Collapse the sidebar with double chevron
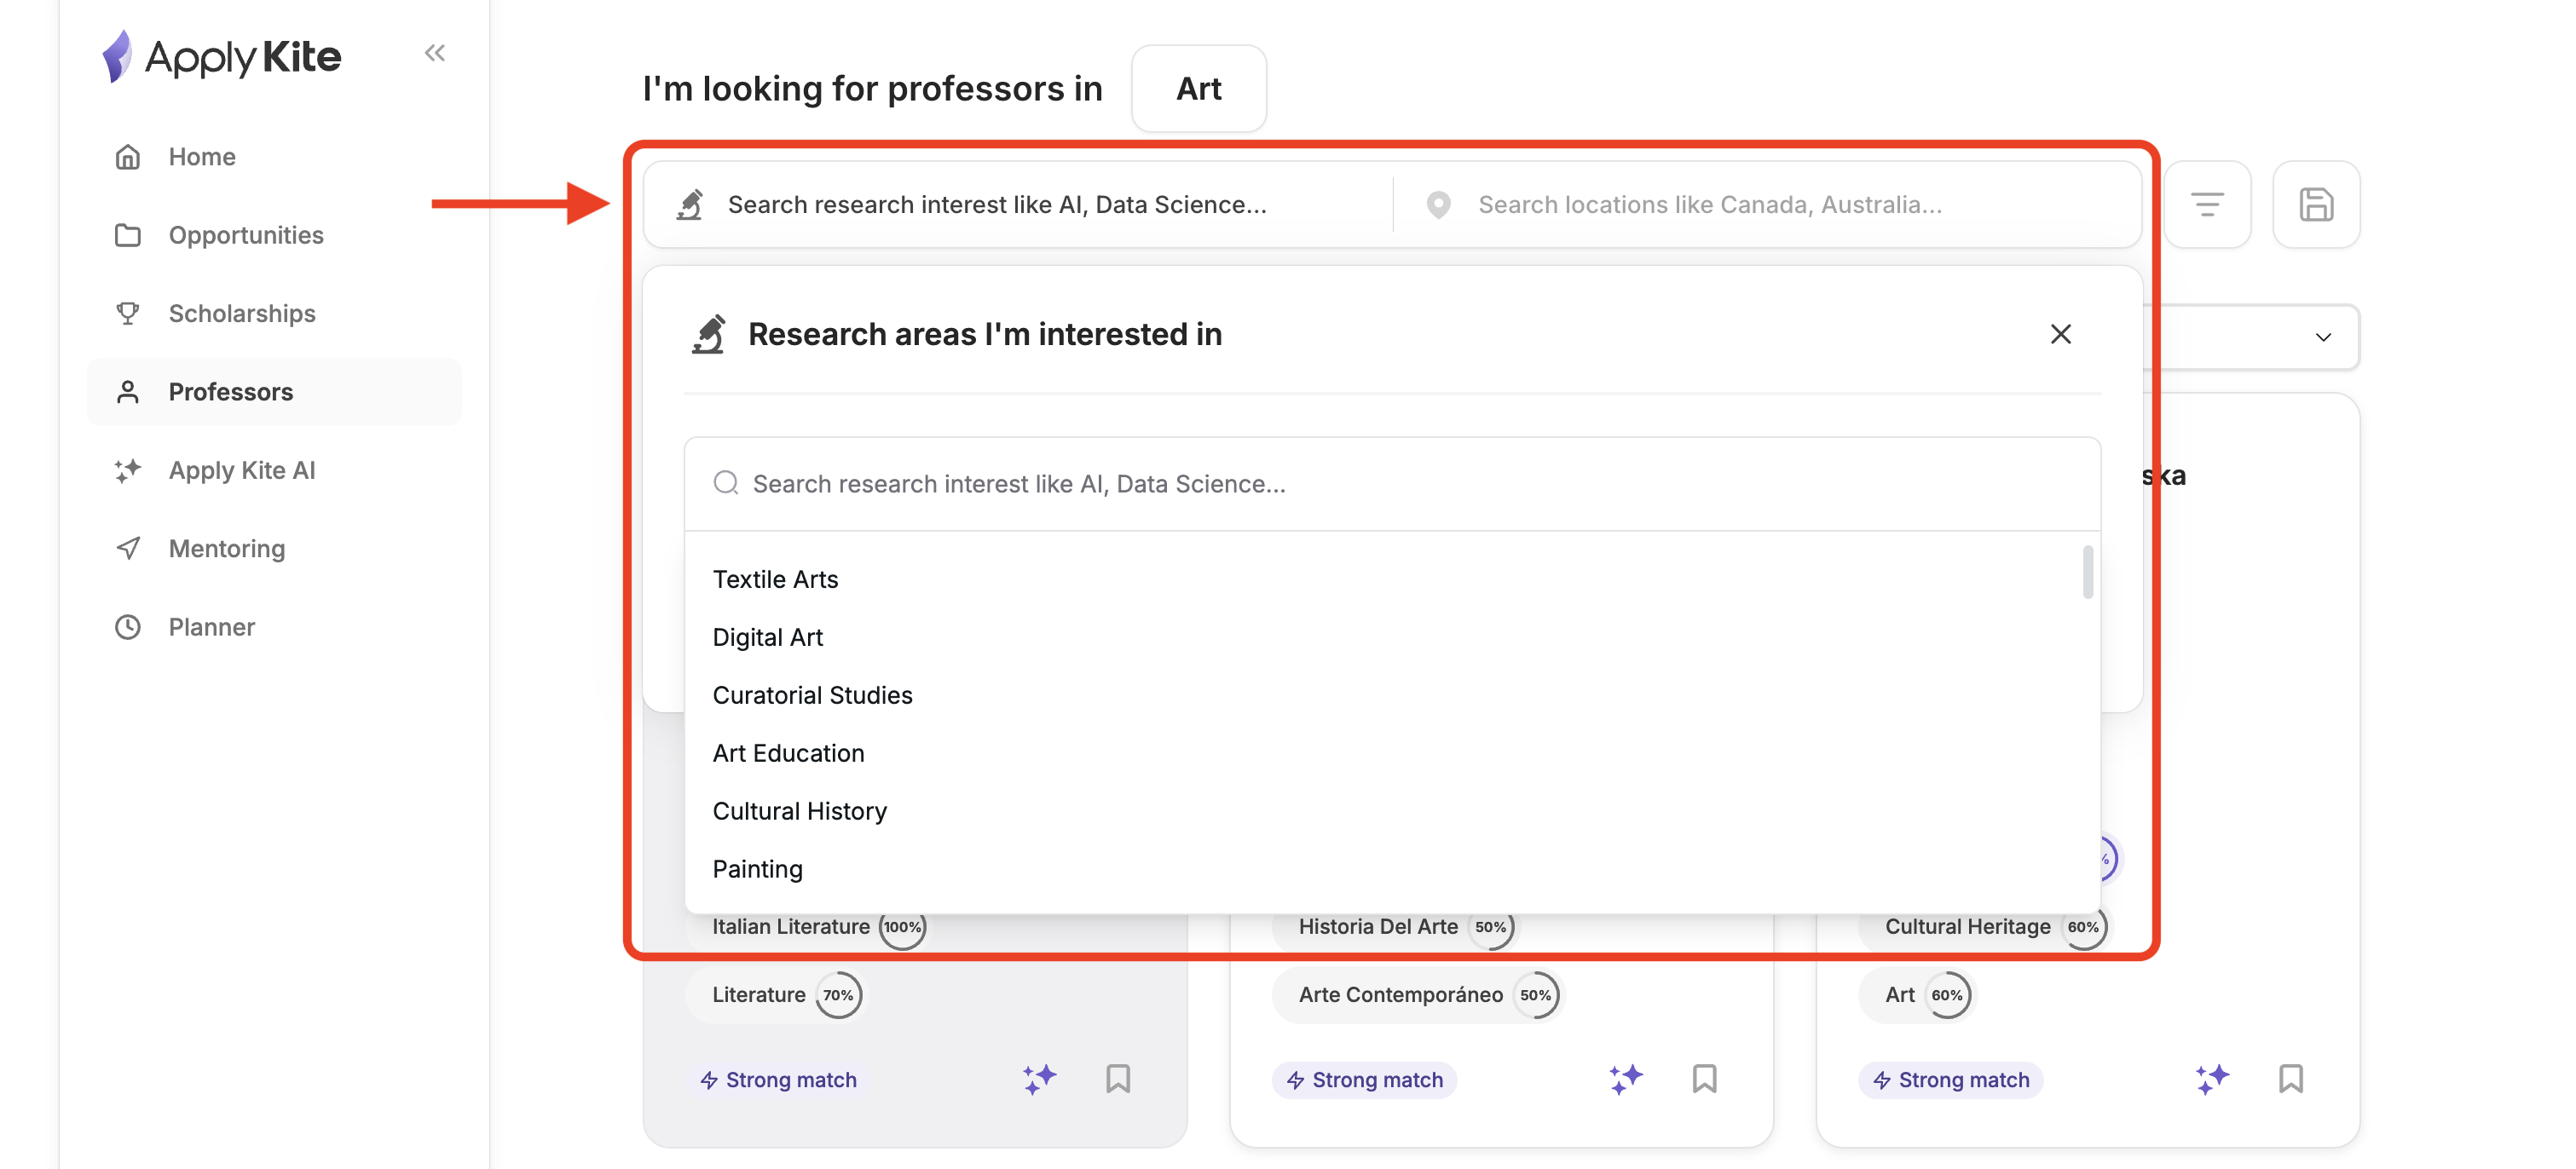Viewport: 2576px width, 1169px height. 434,53
